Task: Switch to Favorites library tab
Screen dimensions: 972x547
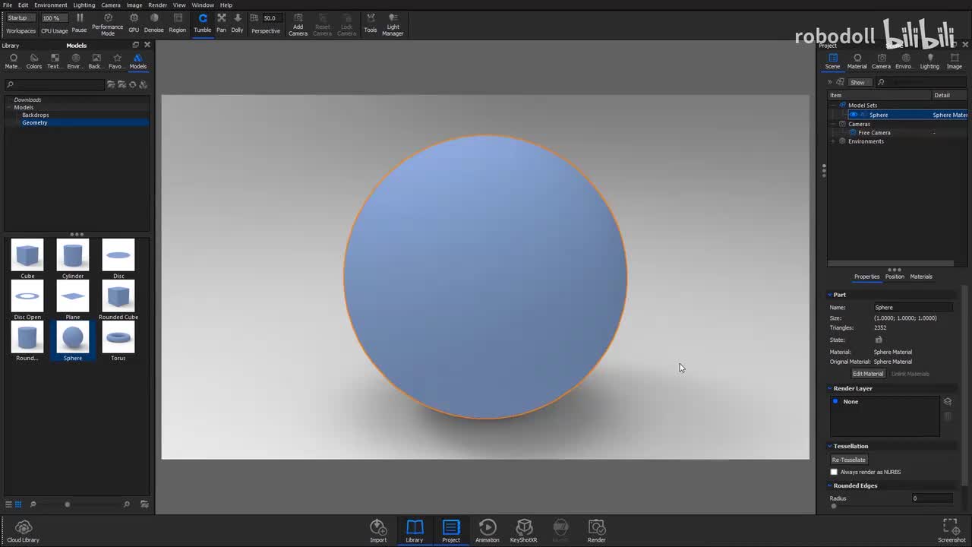Action: [x=117, y=62]
